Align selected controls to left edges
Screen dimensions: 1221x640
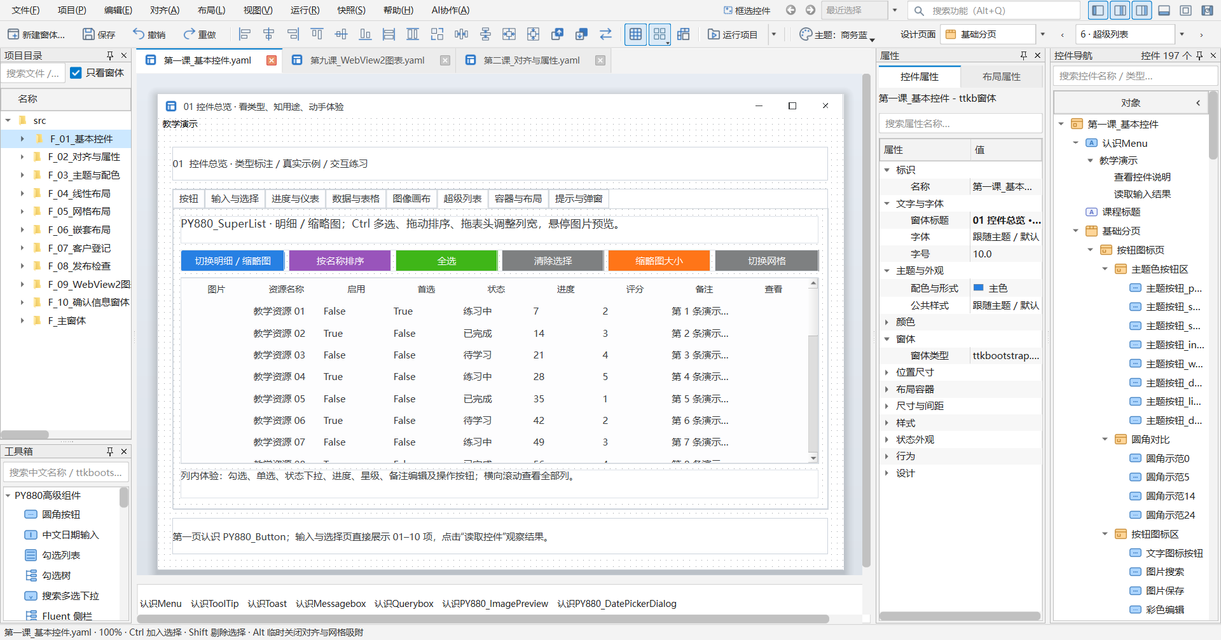coord(244,34)
